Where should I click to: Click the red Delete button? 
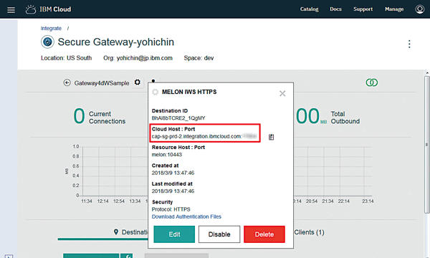[264, 234]
